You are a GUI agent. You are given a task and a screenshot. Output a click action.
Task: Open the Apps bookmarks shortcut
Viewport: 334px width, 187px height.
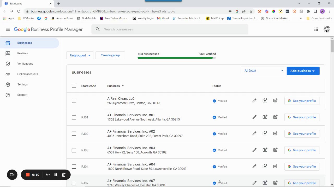pos(9,18)
